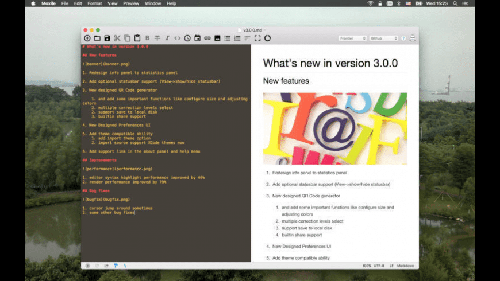
Task: Create a new document with the plus icon
Action: pos(87,38)
